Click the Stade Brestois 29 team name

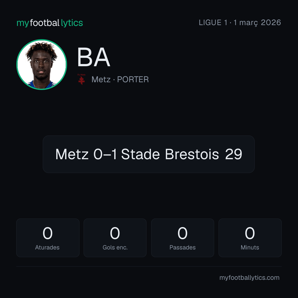coord(182,154)
